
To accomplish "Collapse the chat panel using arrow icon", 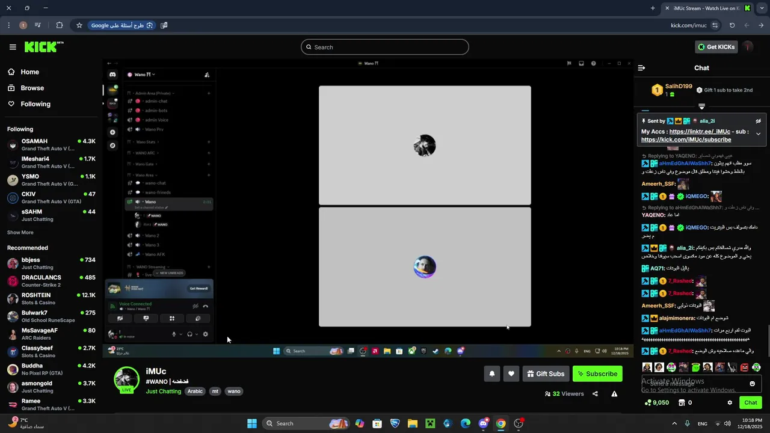I will (641, 68).
